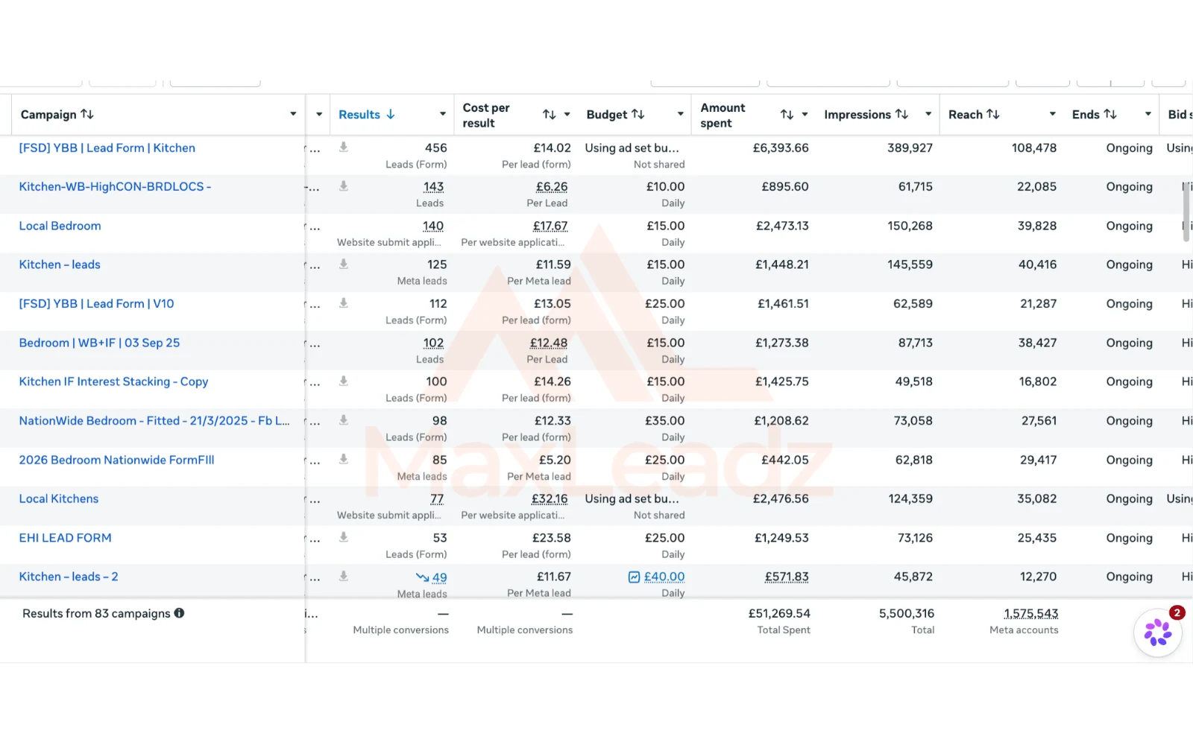Open Local Kitchens campaign link
This screenshot has height=745, width=1193.
pyautogui.click(x=59, y=498)
